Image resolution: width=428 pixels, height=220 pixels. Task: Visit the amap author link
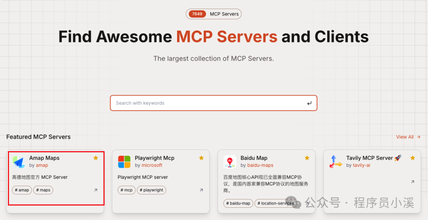[42, 165]
